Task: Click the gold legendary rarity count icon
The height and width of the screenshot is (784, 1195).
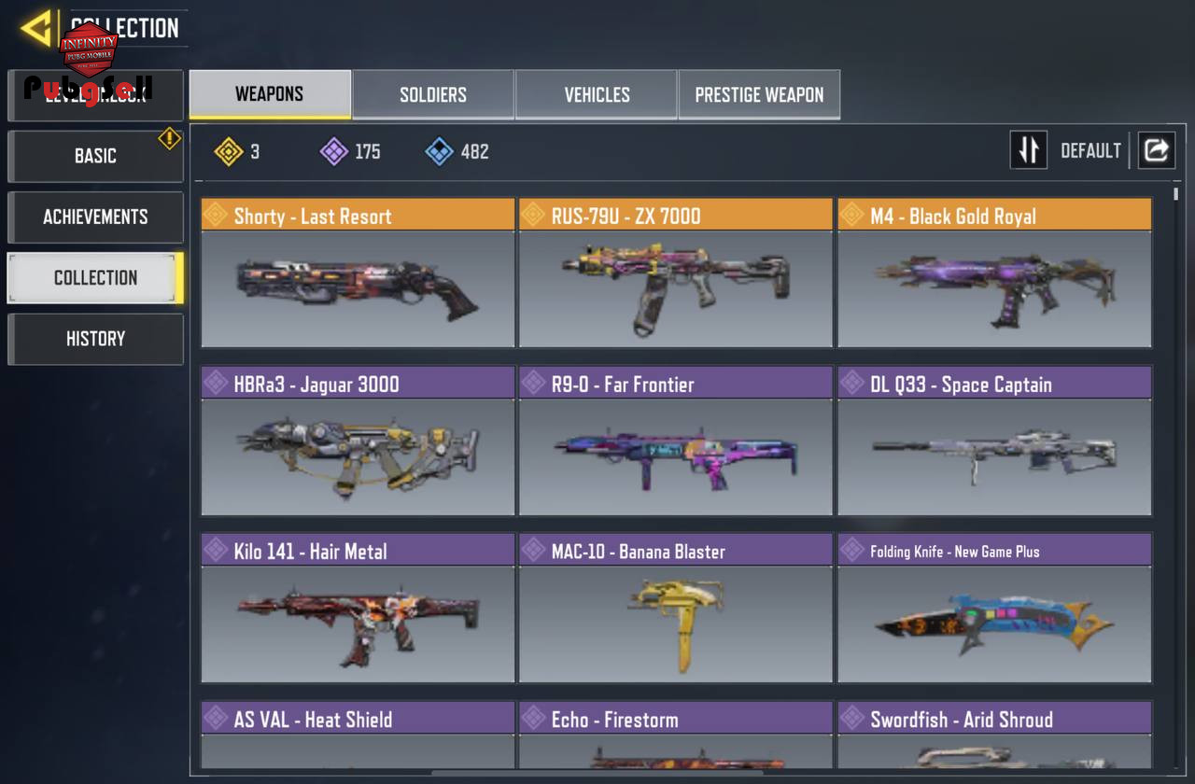Action: click(229, 151)
